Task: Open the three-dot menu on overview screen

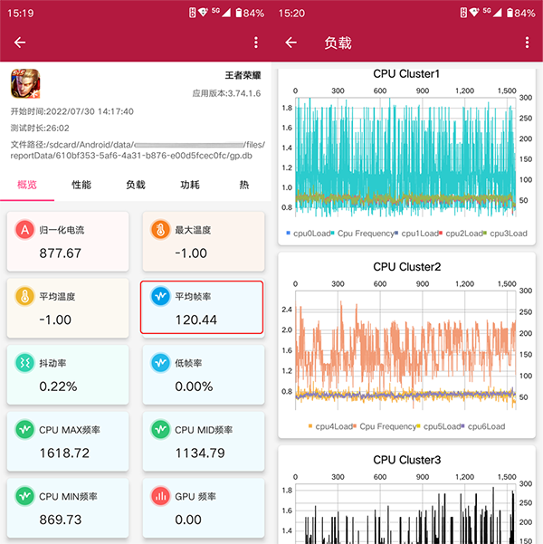Action: [x=256, y=43]
